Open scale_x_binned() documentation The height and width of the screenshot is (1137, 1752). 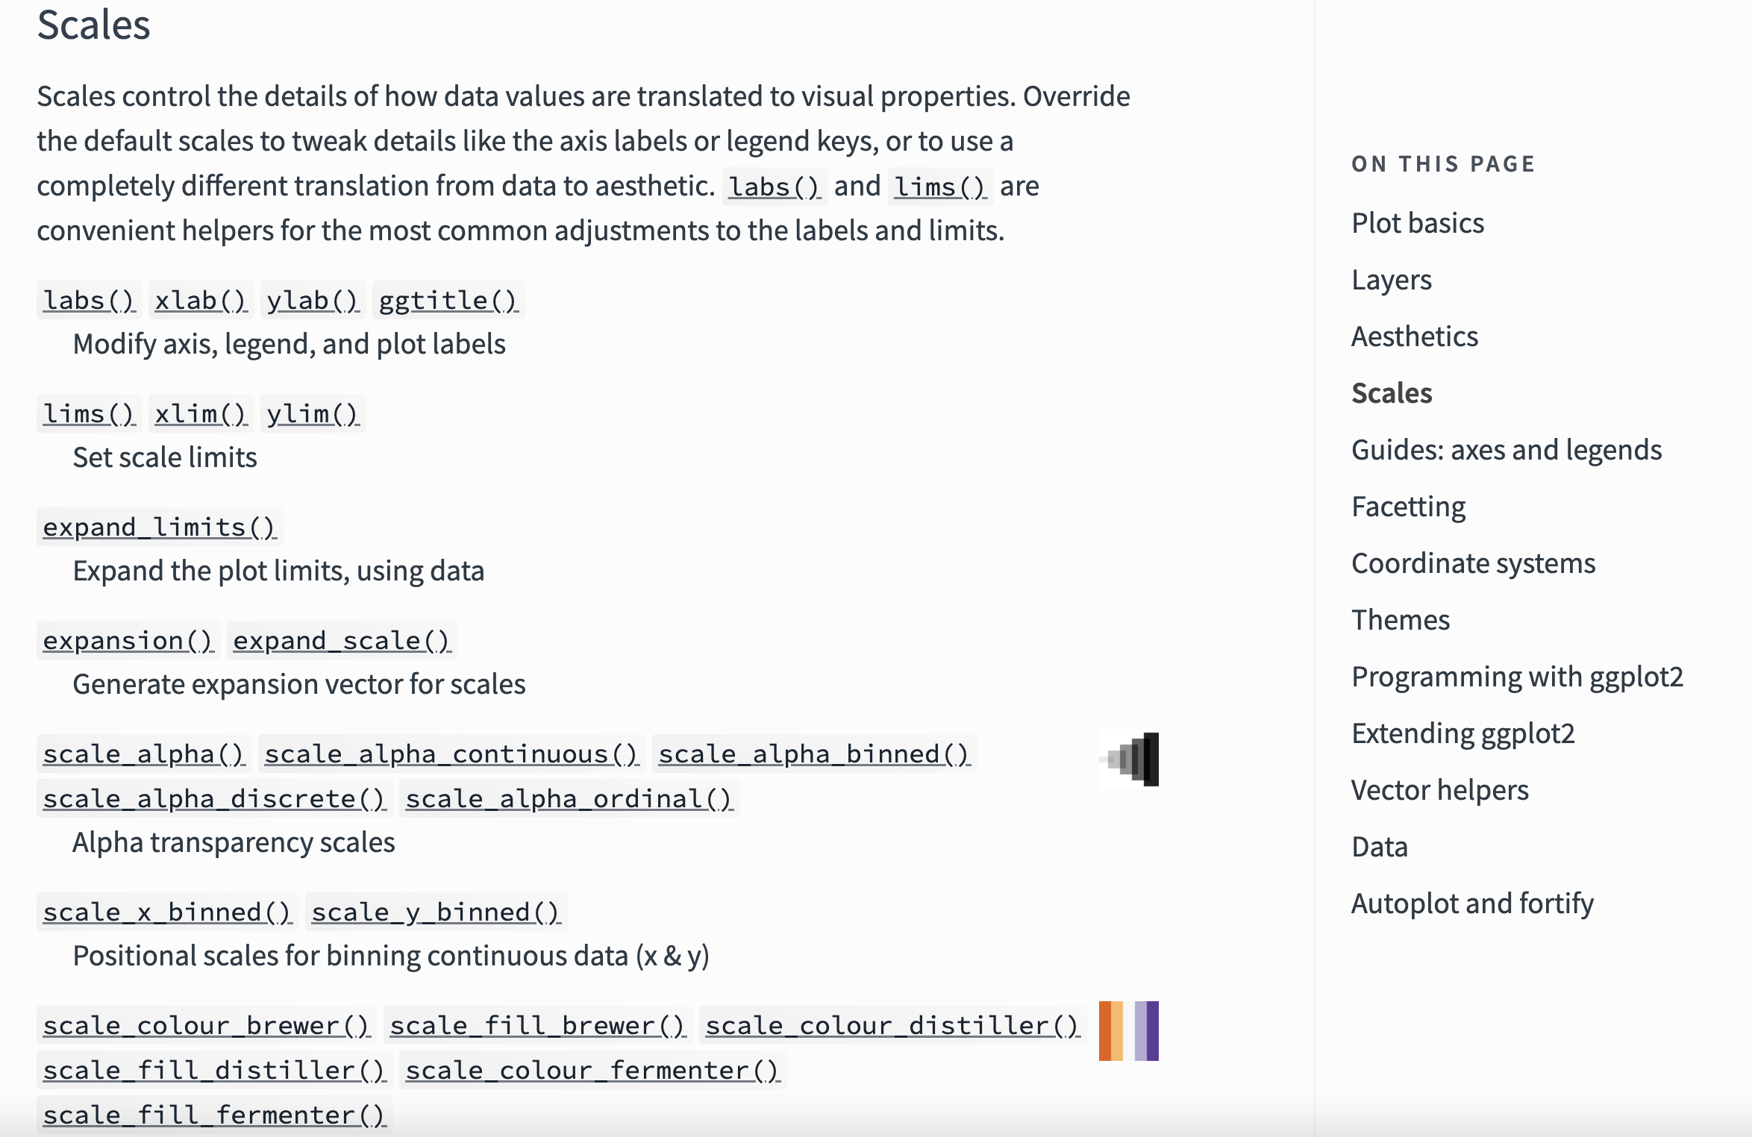(x=167, y=912)
